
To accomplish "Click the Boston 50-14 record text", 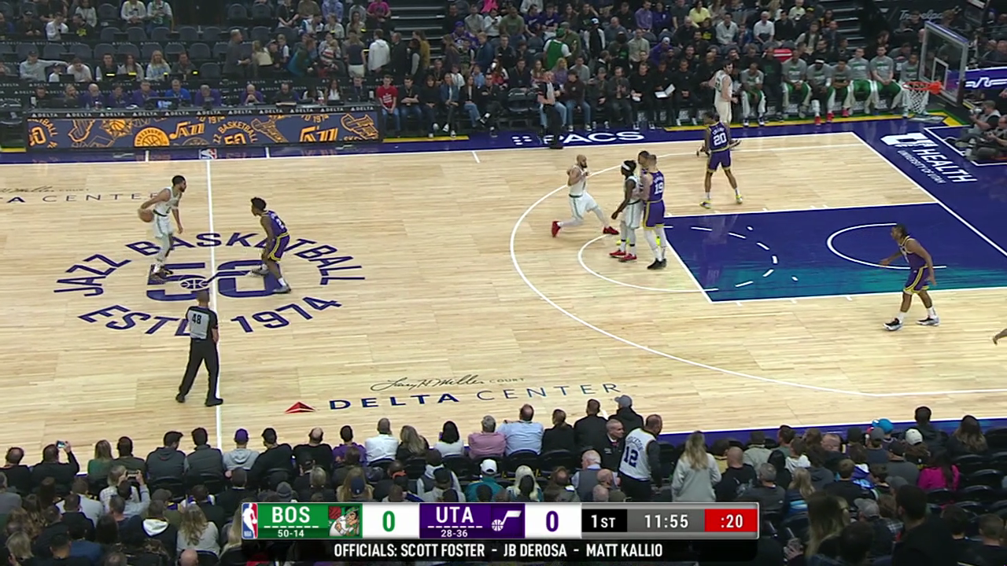I will pos(290,533).
